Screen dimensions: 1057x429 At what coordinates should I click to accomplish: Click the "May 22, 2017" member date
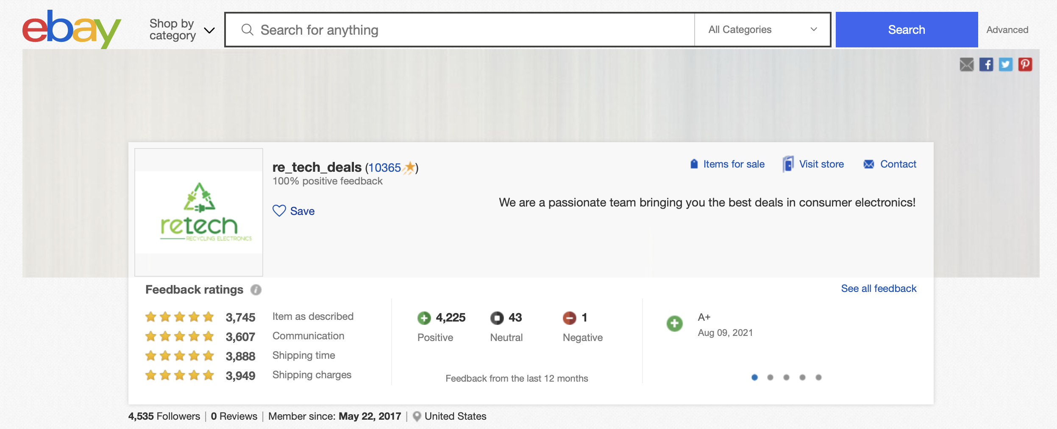point(370,416)
